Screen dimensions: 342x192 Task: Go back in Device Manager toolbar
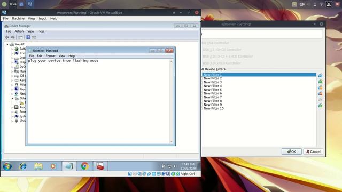tap(7, 37)
